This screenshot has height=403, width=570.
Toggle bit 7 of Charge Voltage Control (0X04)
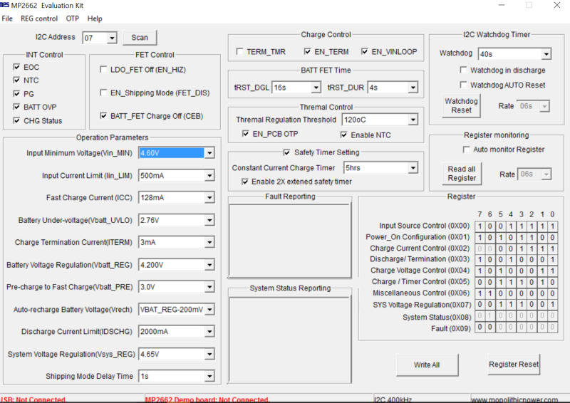click(x=480, y=271)
